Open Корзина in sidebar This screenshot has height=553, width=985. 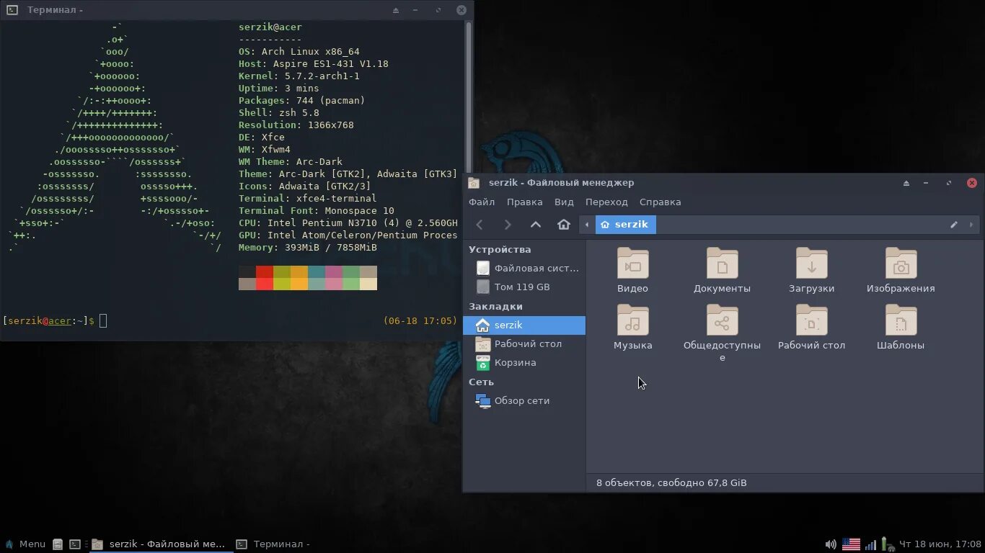(x=524, y=363)
